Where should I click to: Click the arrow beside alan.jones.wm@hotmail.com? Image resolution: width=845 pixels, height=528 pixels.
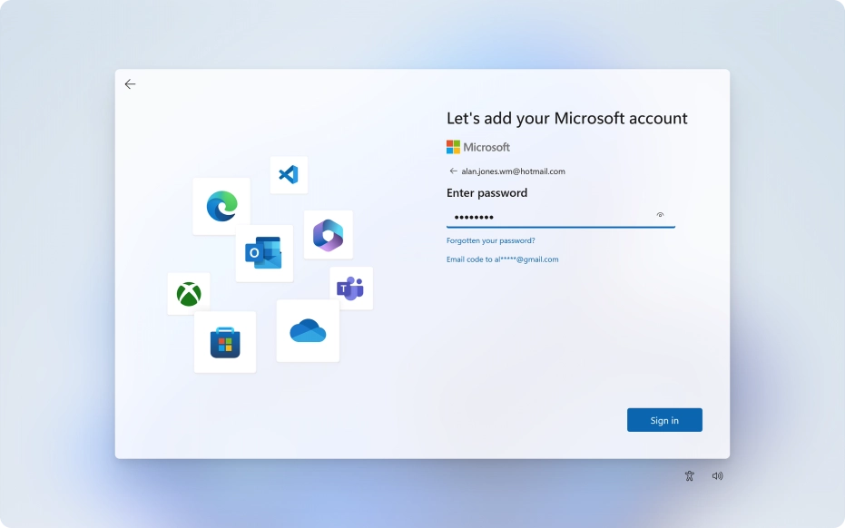(x=452, y=171)
